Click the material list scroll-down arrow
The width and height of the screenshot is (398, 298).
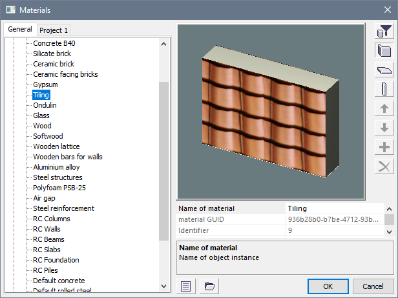[x=163, y=284]
